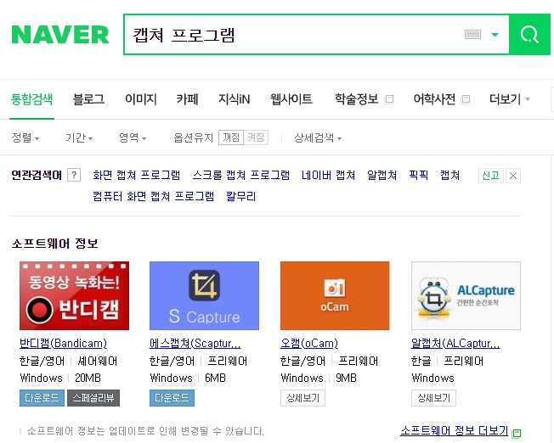The image size is (554, 443).
Task: Open the 어학사전 tab
Action: [x=434, y=99]
